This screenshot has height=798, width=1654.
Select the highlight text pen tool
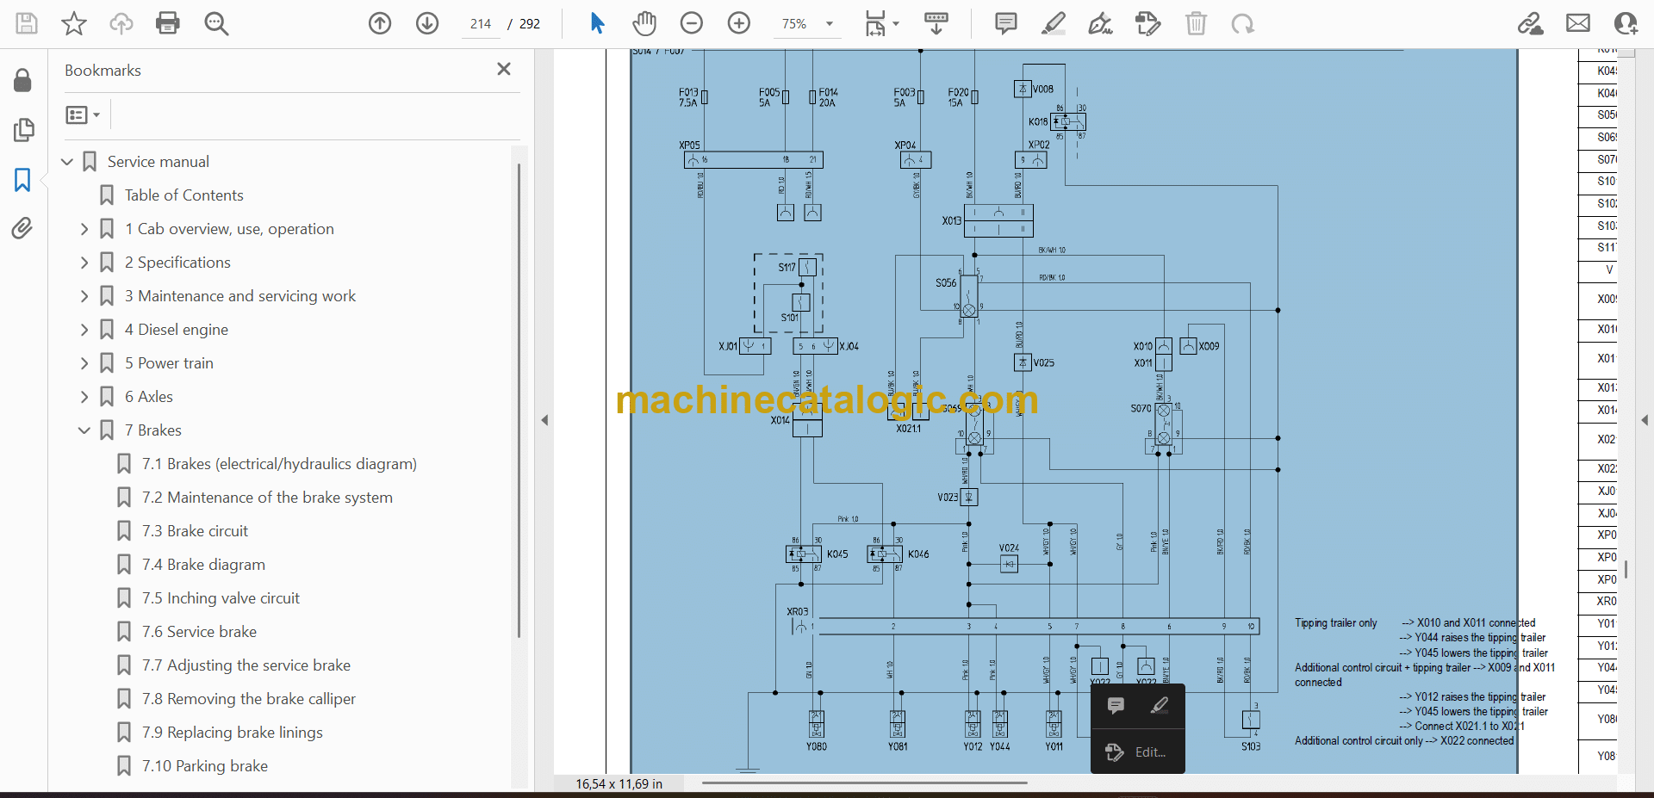pyautogui.click(x=1053, y=23)
